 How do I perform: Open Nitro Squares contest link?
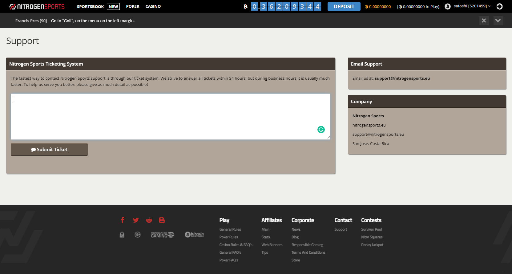(x=372, y=237)
